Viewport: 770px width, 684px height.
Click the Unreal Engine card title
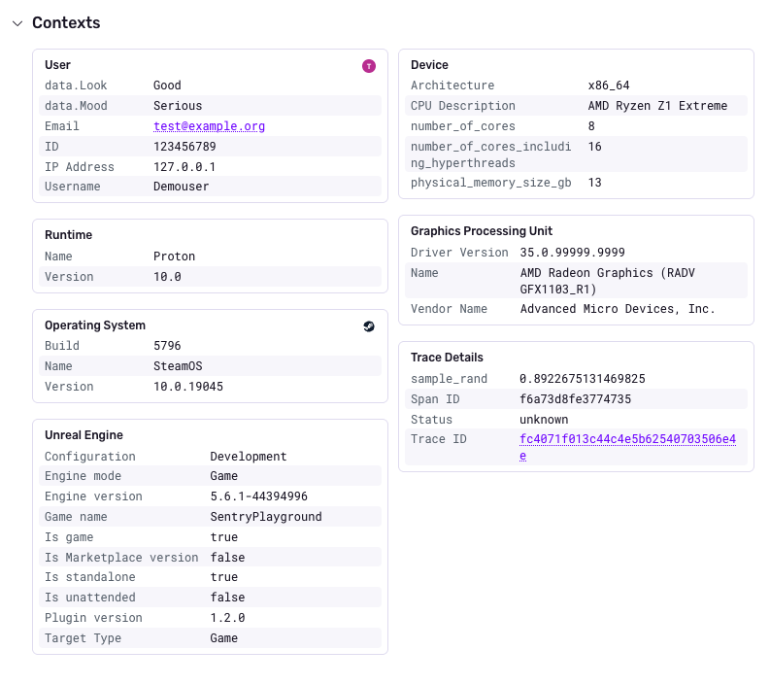click(84, 435)
